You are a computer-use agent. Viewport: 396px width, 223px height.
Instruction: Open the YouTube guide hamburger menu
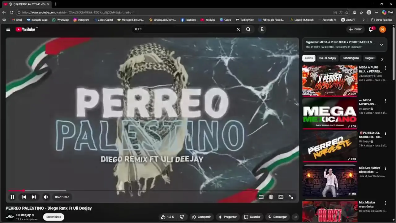(8, 29)
